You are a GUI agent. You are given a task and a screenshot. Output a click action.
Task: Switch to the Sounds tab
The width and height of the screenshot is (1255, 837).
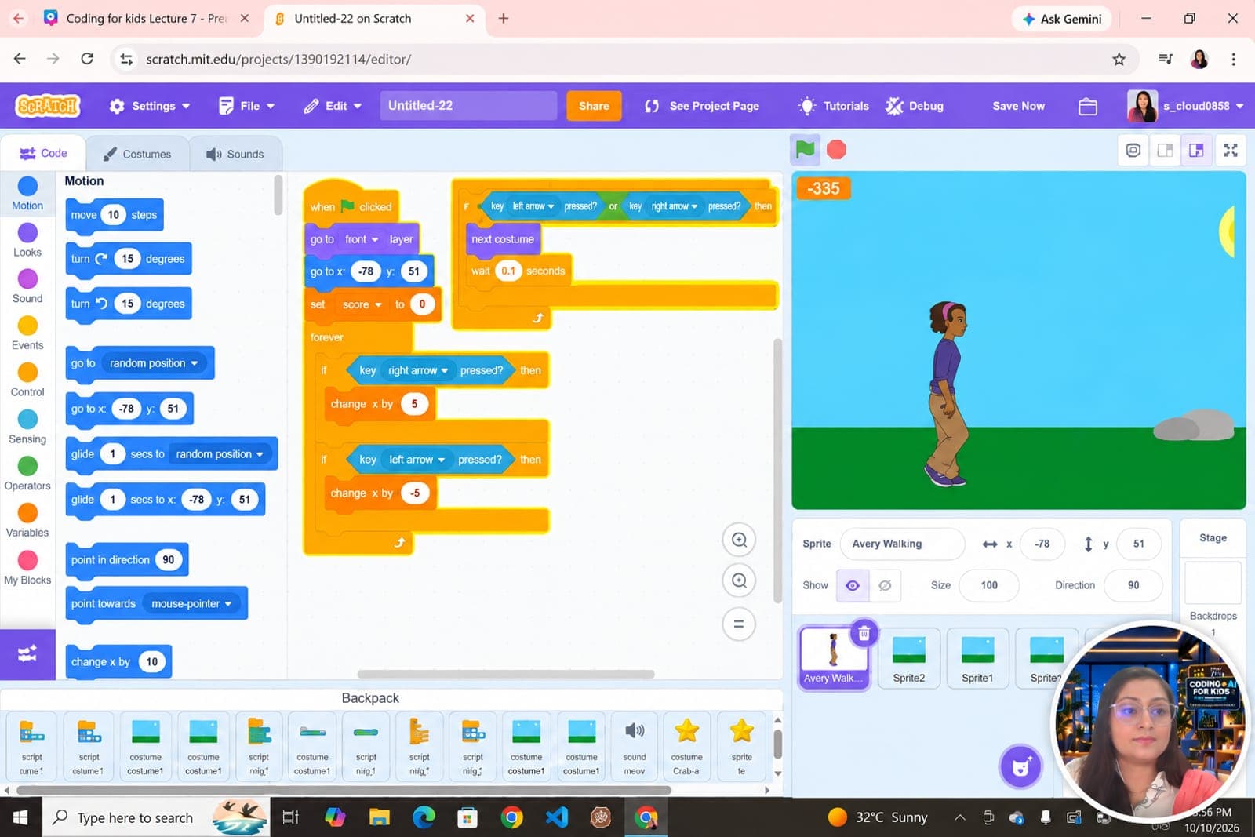tap(235, 154)
